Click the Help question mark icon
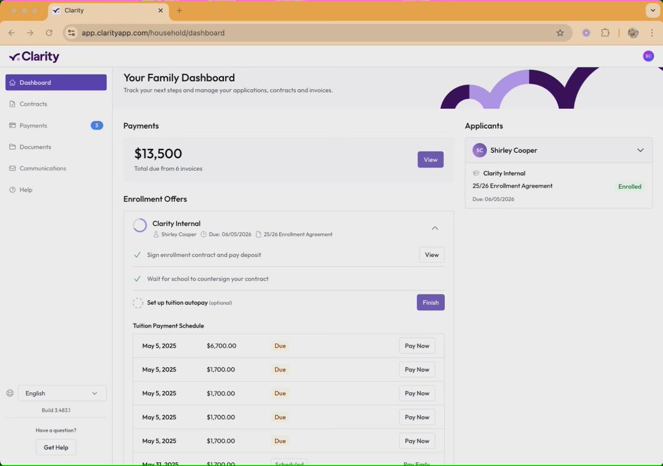This screenshot has width=663, height=466. (x=12, y=190)
